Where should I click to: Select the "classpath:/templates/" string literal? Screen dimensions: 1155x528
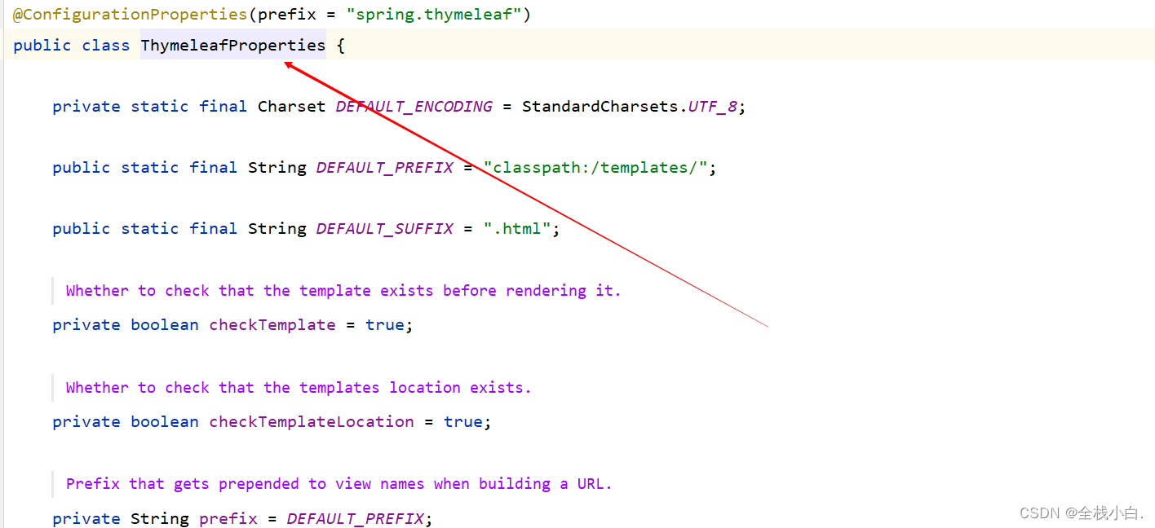pos(595,167)
